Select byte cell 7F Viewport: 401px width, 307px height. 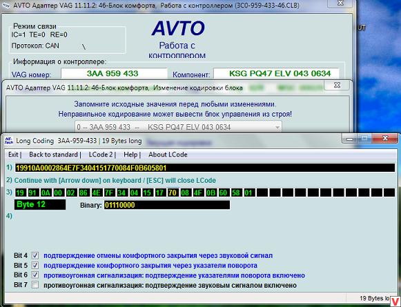point(109,192)
